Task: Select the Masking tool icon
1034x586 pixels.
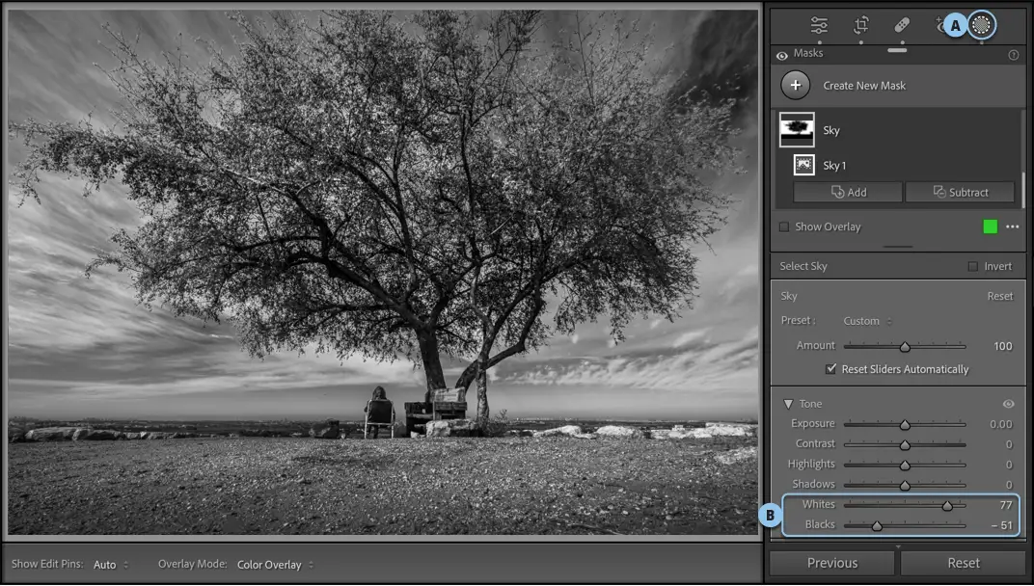Action: [982, 25]
